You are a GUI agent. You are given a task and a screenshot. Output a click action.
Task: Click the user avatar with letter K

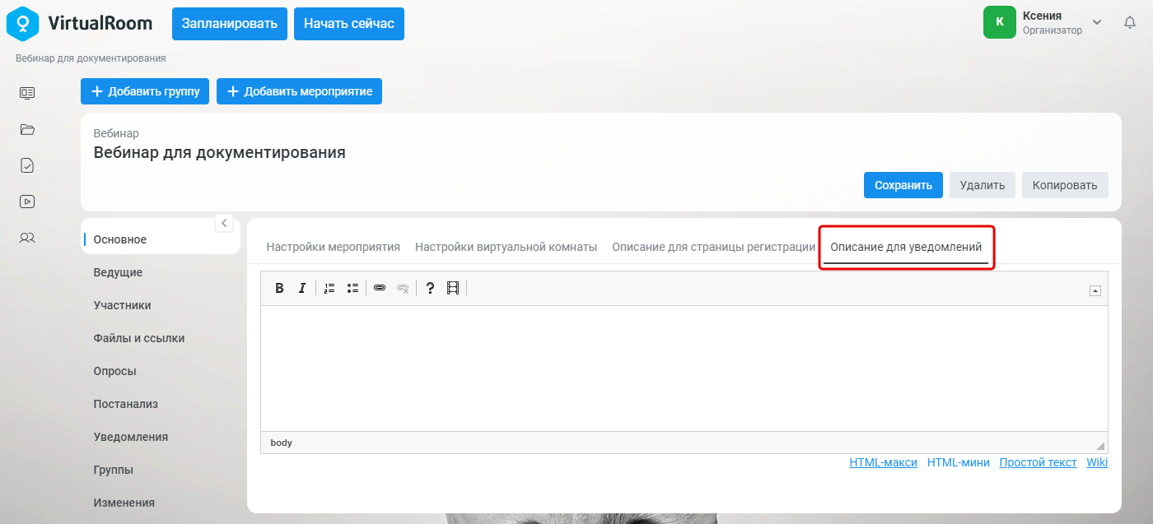point(1000,22)
